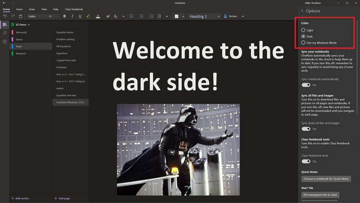The height and width of the screenshot is (203, 360).
Task: Click Mike Tholfsen account name
Action: point(313,3)
